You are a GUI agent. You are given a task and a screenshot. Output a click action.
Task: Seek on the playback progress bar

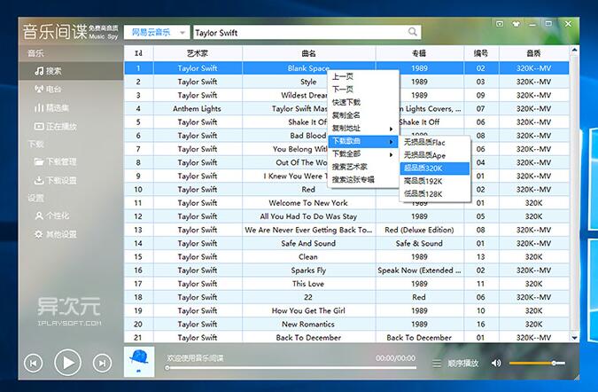pos(291,368)
